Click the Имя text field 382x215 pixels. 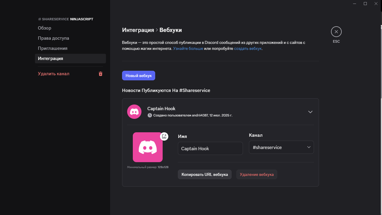[x=210, y=148]
